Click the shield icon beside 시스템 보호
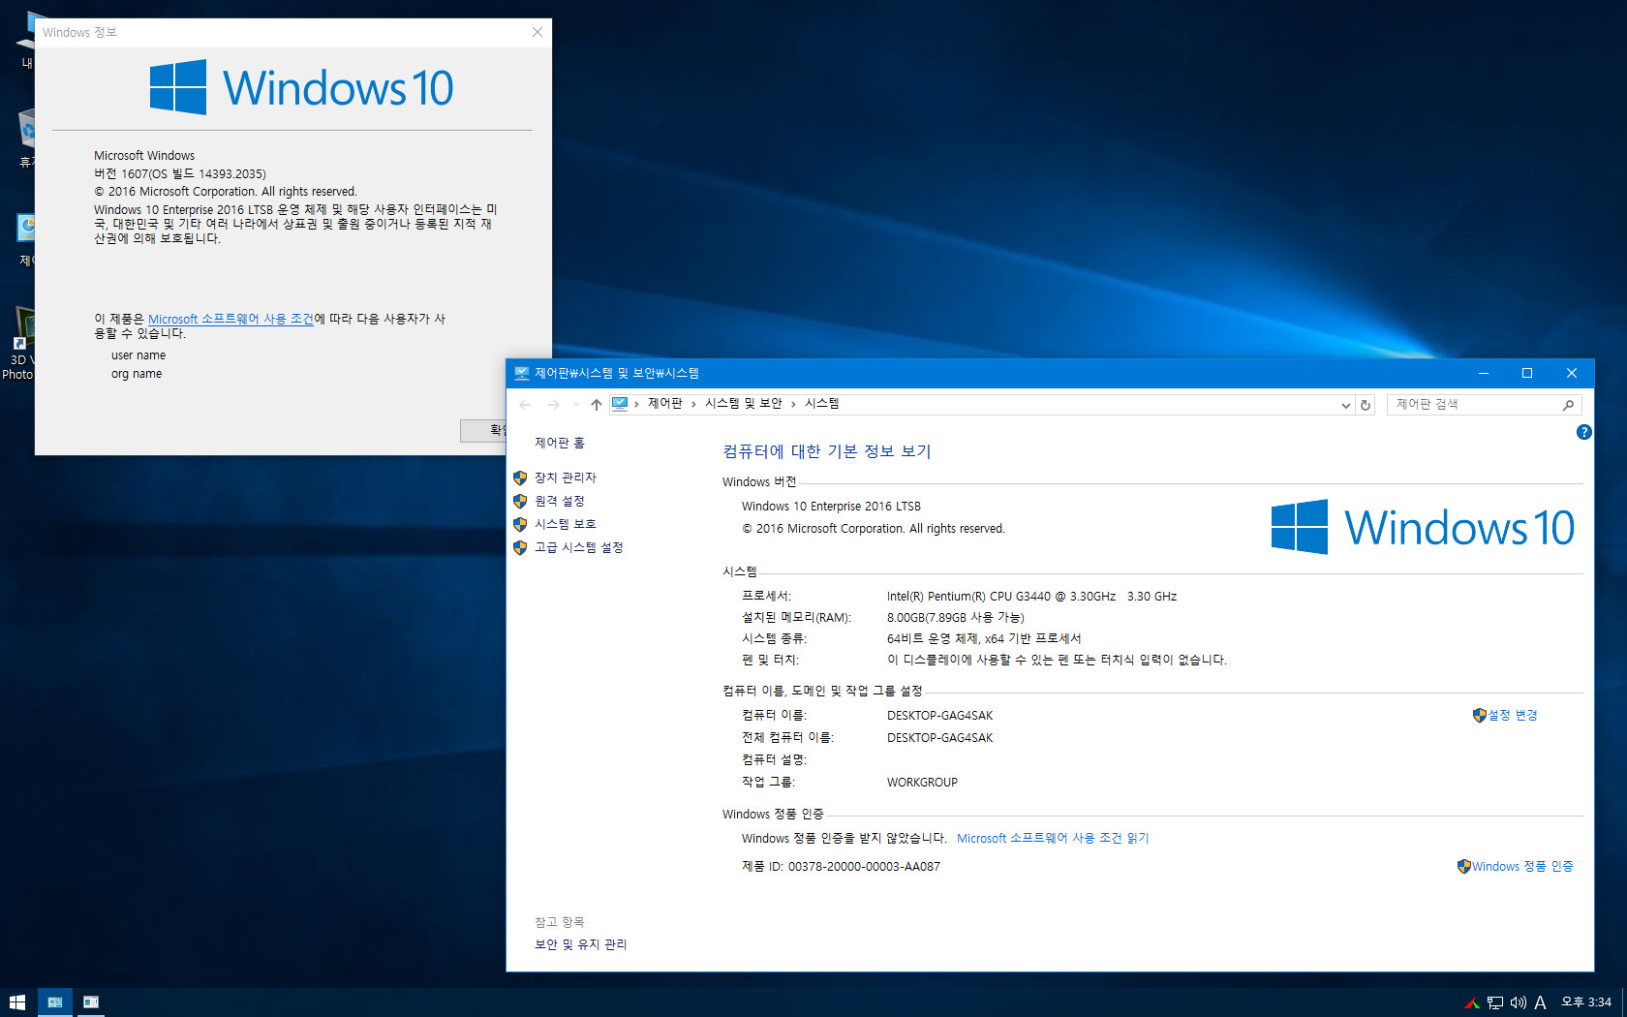The width and height of the screenshot is (1627, 1017). pyautogui.click(x=520, y=524)
